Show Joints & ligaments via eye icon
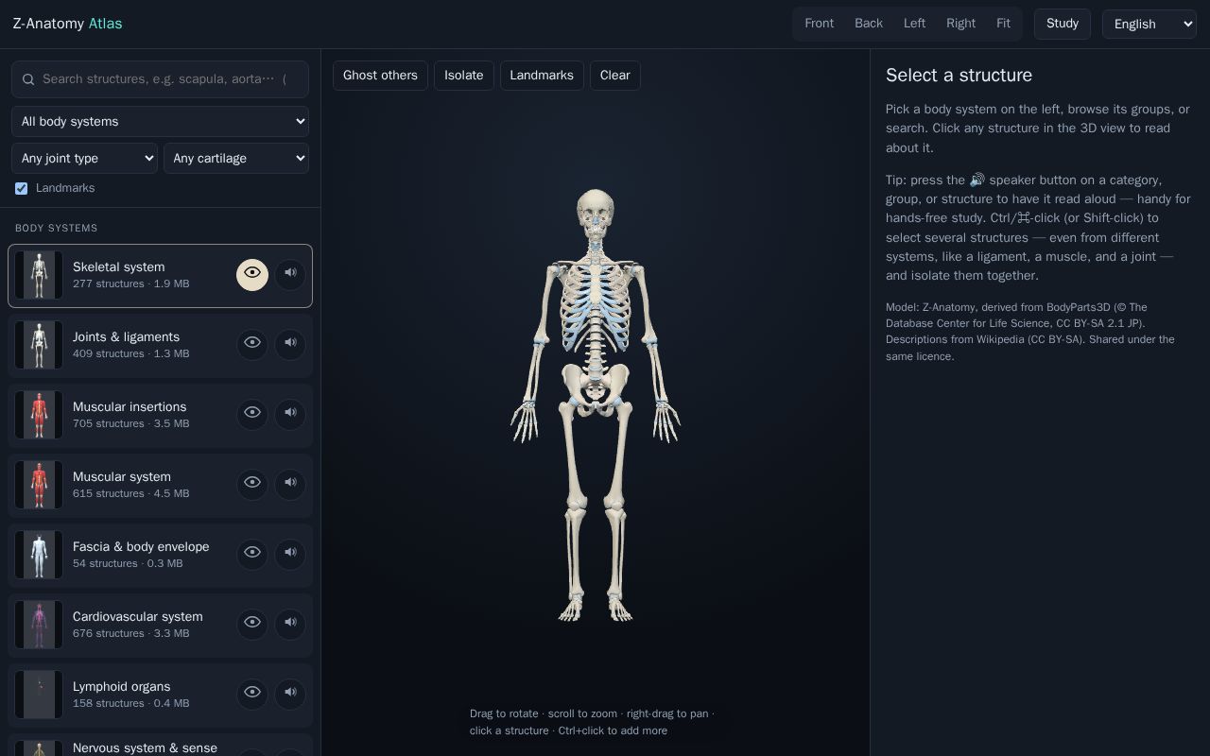1210x756 pixels. (x=252, y=343)
